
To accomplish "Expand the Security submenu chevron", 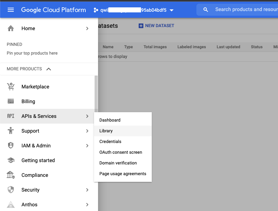I will click(x=87, y=190).
